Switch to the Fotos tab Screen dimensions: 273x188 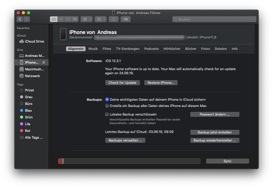(x=205, y=49)
